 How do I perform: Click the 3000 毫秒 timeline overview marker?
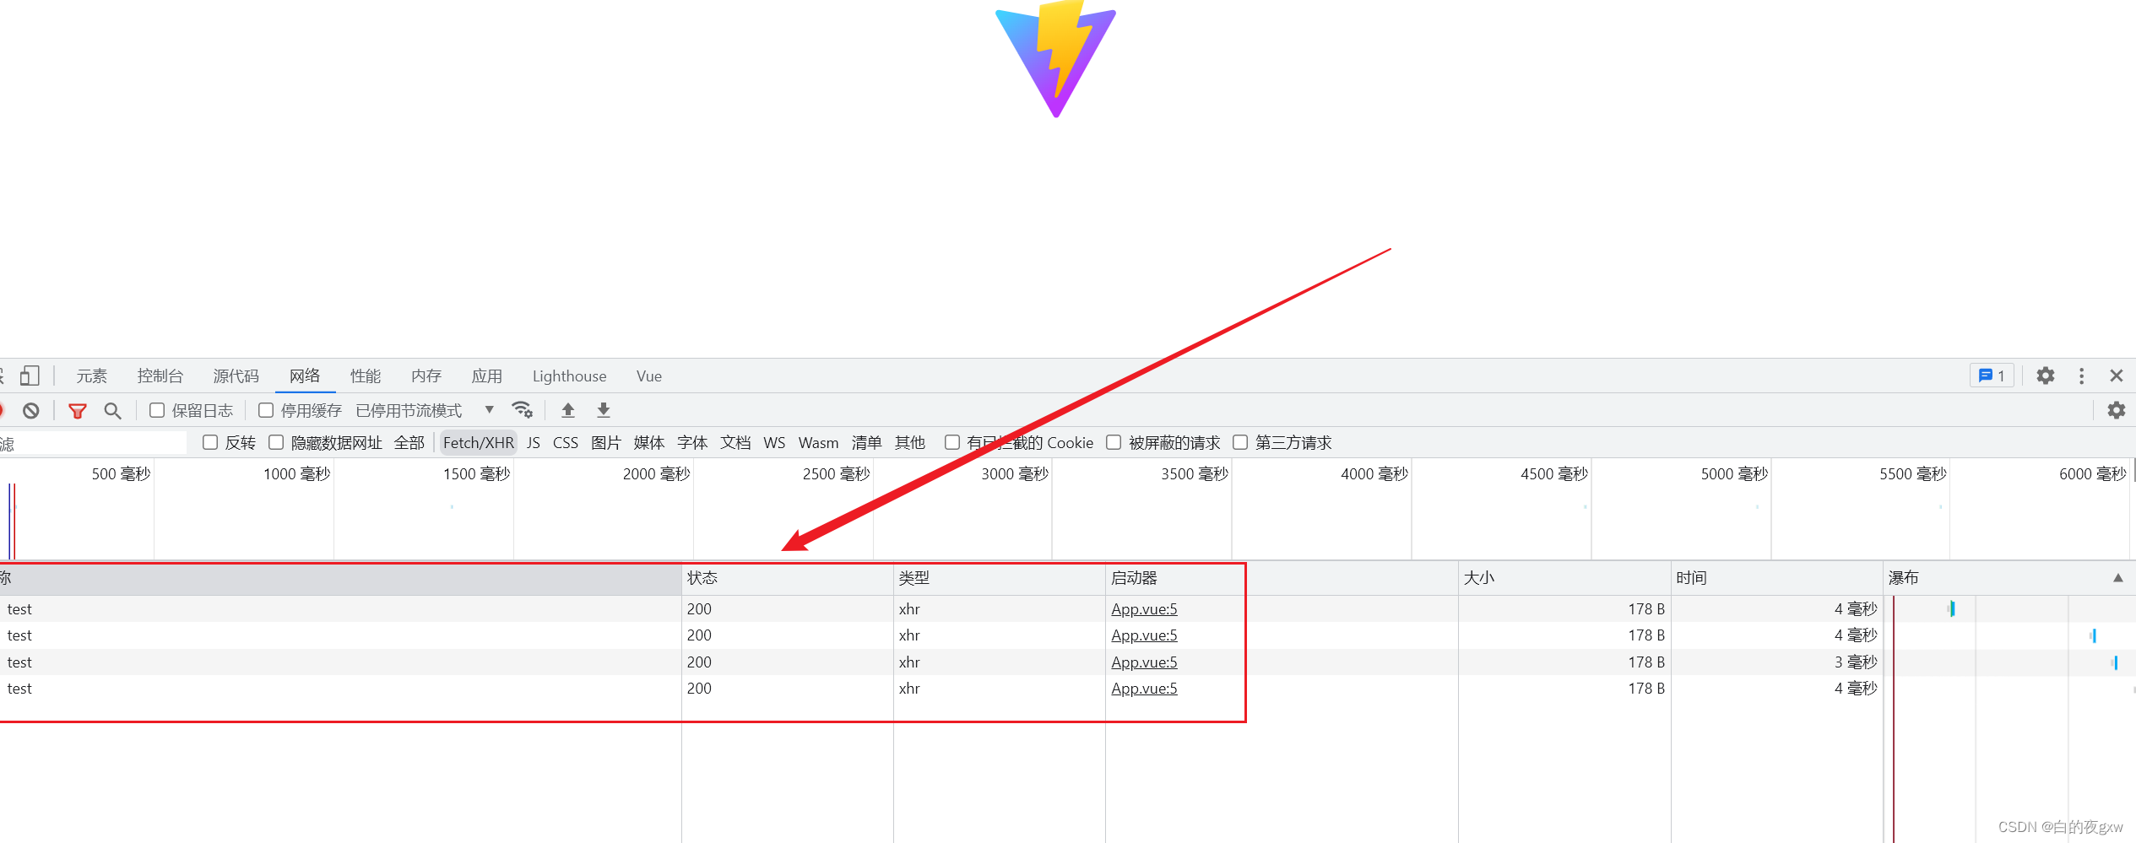coord(1014,474)
